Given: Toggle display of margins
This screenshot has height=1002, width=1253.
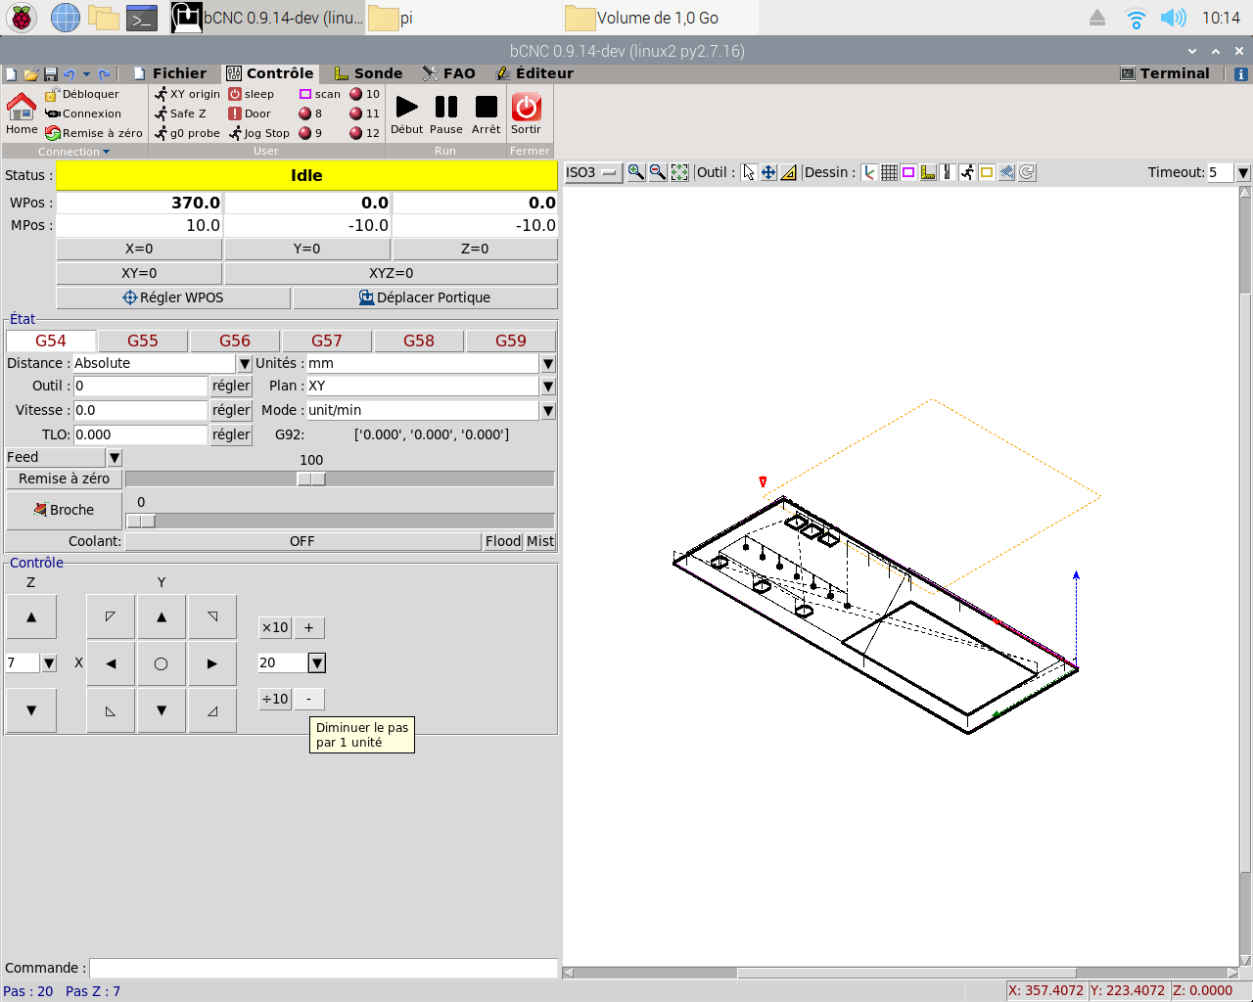Looking at the screenshot, I should click(908, 172).
